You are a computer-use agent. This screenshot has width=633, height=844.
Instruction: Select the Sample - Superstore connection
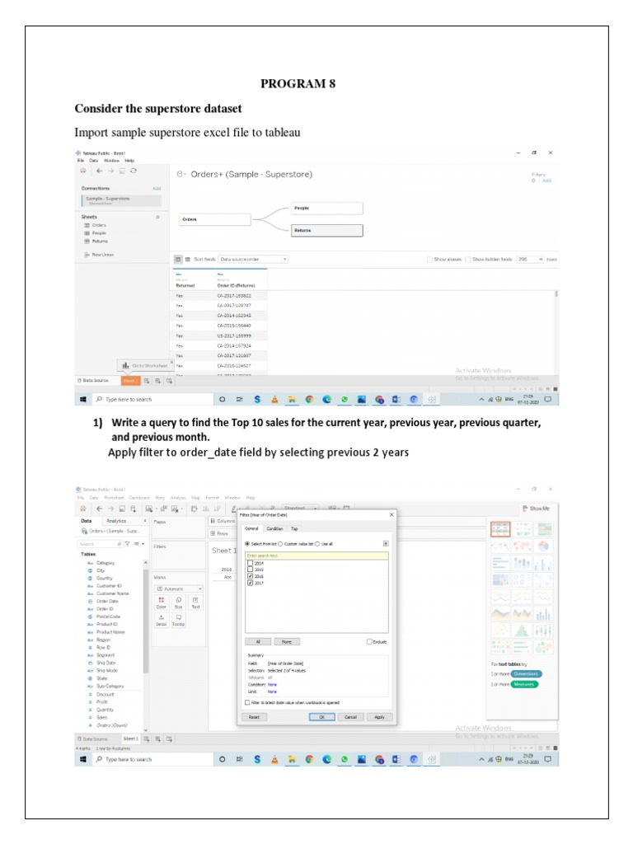coord(121,199)
